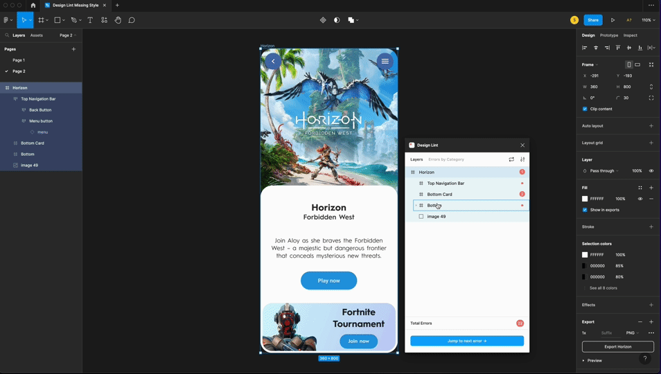Add a new page with plus icon
The width and height of the screenshot is (661, 374).
click(73, 49)
